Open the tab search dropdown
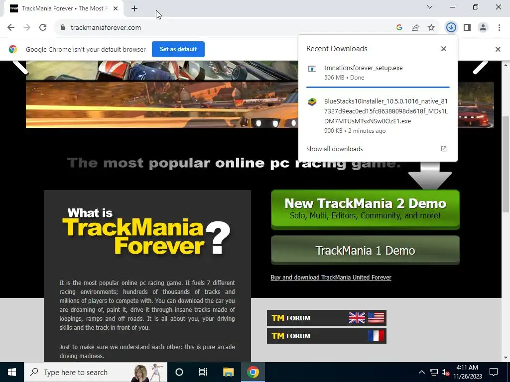 click(x=430, y=7)
